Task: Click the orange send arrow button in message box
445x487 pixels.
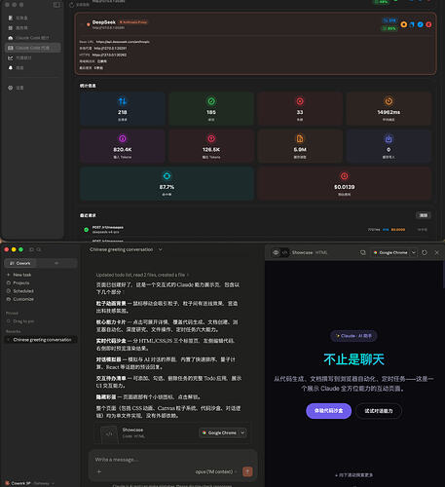Action: [247, 471]
